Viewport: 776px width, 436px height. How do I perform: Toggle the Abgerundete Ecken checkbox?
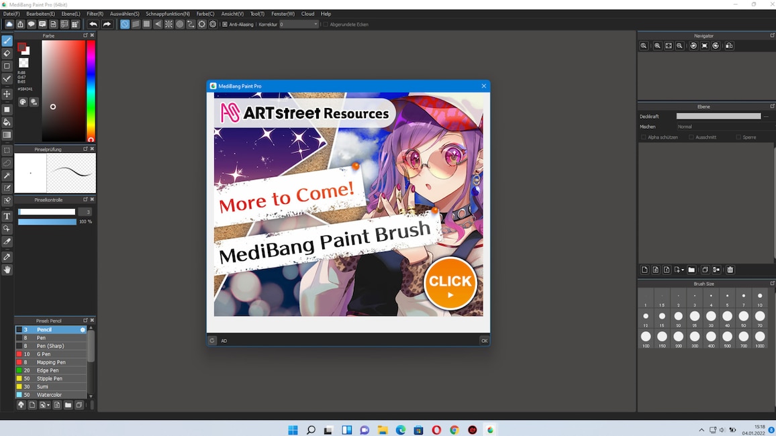tap(326, 24)
